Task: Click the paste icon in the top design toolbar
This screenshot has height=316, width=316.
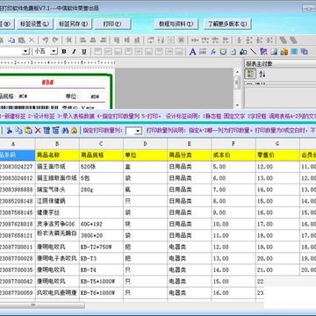Action: (x=22, y=40)
